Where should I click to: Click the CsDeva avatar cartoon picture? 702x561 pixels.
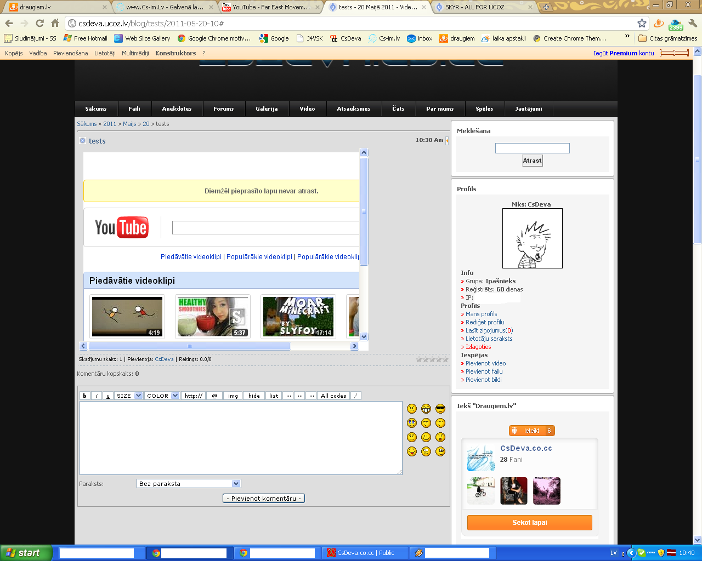[x=533, y=238]
